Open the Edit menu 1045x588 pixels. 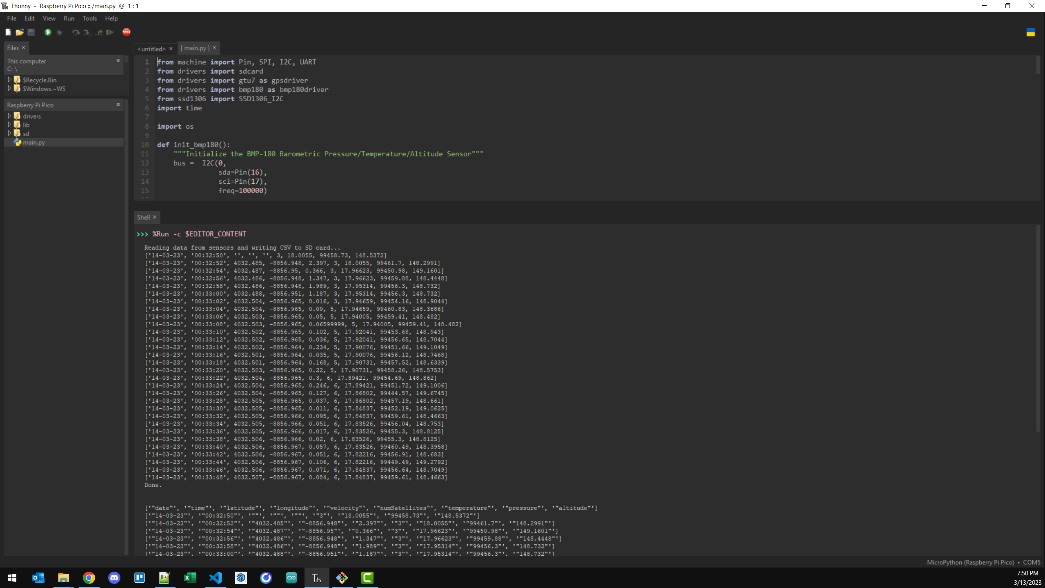point(29,18)
